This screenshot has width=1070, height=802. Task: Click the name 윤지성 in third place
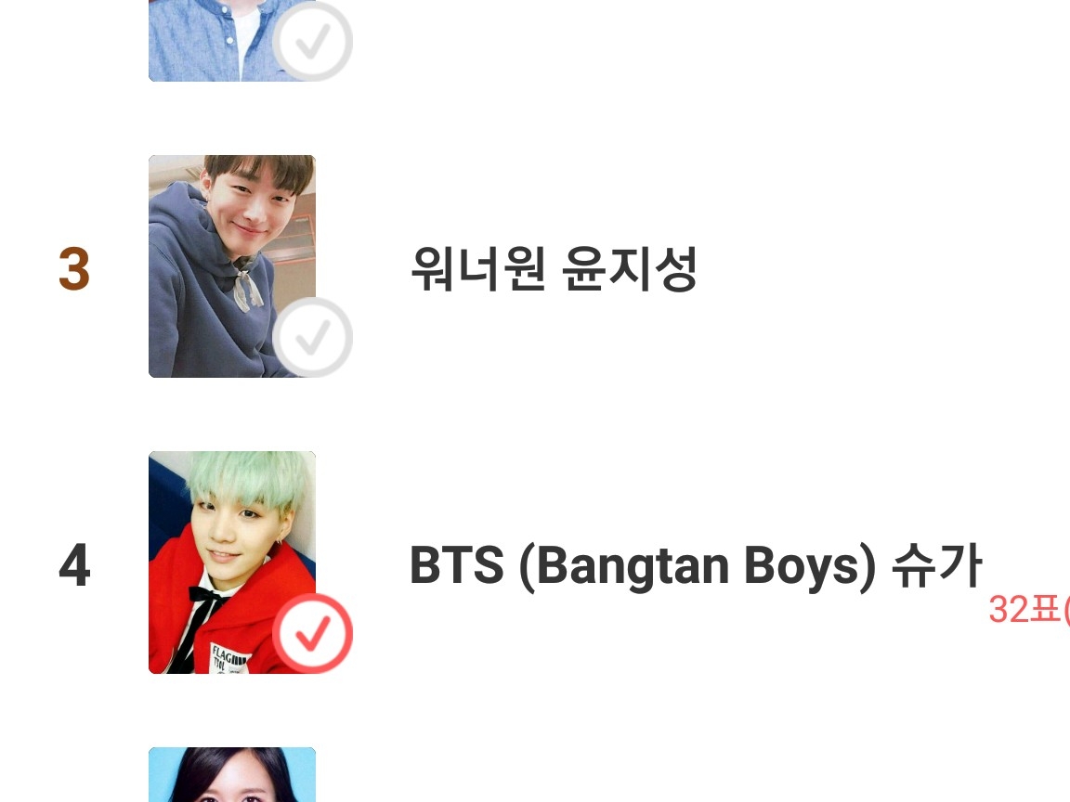click(x=629, y=268)
